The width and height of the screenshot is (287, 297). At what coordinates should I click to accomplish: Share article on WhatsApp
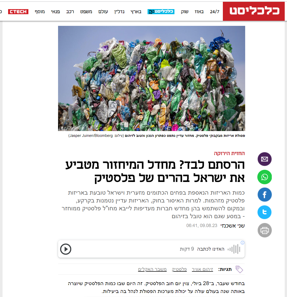pyautogui.click(x=264, y=177)
